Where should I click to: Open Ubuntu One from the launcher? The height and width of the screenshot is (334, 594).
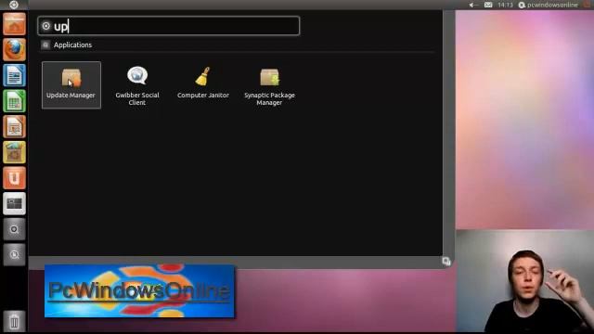(15, 178)
